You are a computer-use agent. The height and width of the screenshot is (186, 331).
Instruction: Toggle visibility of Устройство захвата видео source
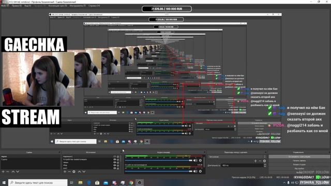[115, 160]
